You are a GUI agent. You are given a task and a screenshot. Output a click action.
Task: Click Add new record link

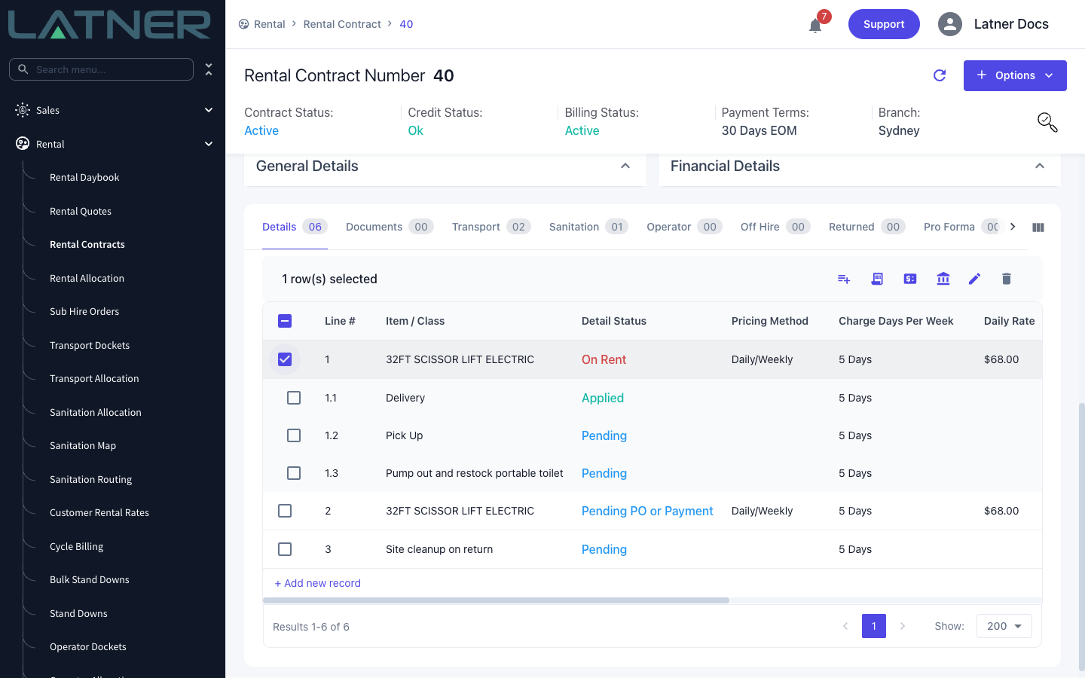[x=317, y=583]
